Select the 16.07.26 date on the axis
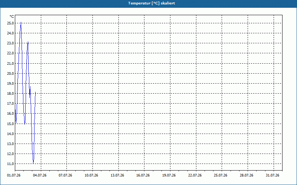This screenshot has height=185, width=297. (x=143, y=175)
